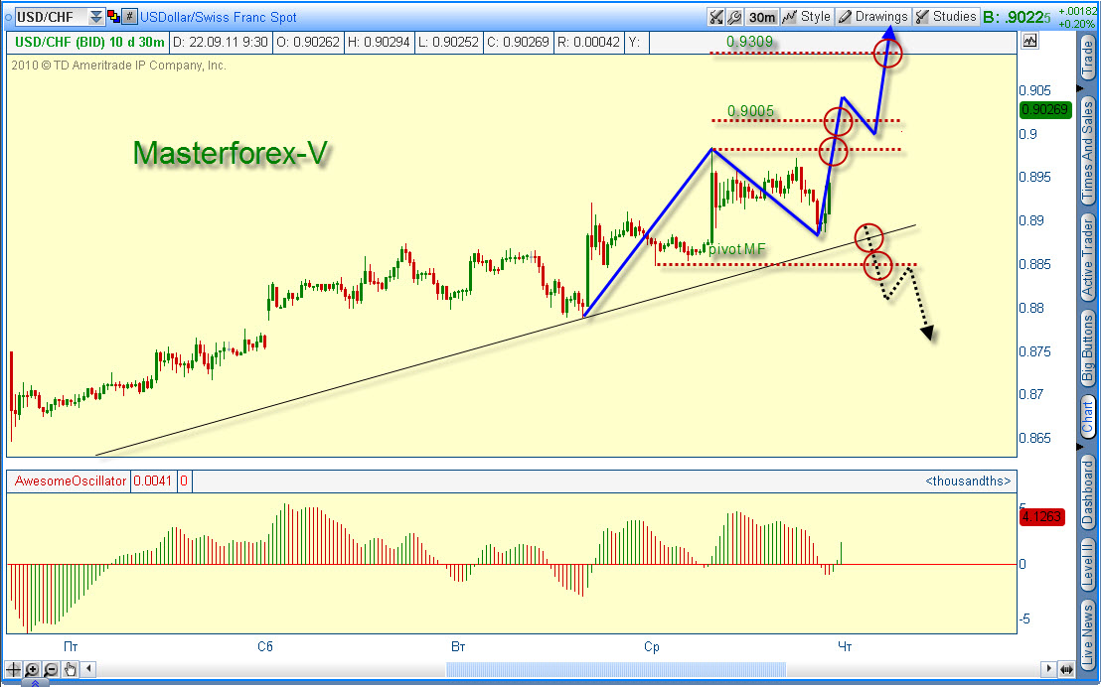Screen dimensions: 1101x687
Task: Click the color link squares icon
Action: coord(112,17)
